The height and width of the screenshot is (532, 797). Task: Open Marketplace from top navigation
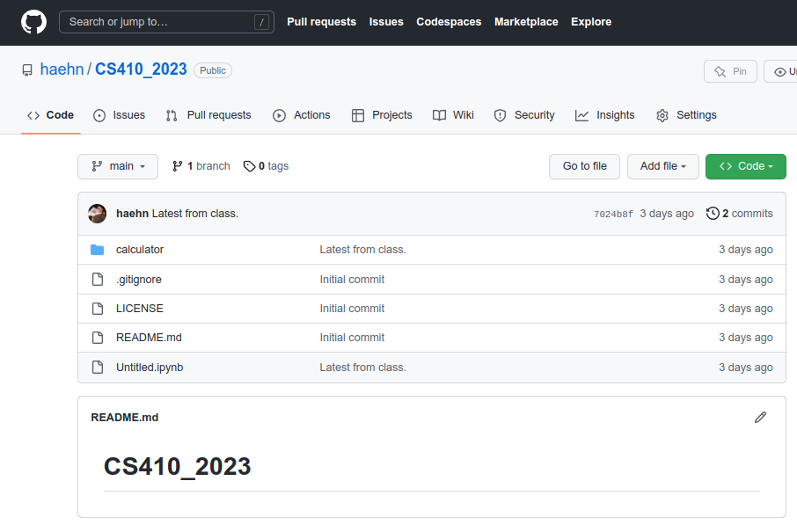[x=526, y=22]
